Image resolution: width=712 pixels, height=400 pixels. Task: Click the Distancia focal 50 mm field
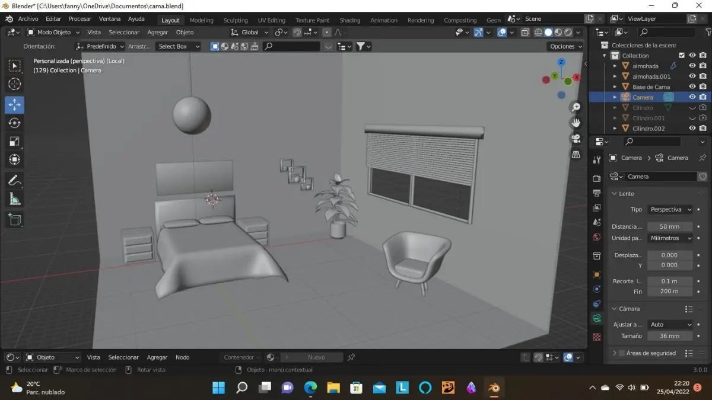pyautogui.click(x=670, y=227)
